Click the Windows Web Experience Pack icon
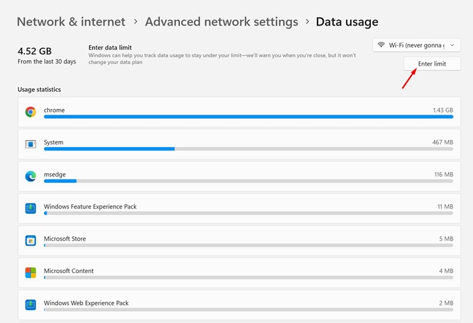The image size is (473, 323). (x=30, y=305)
